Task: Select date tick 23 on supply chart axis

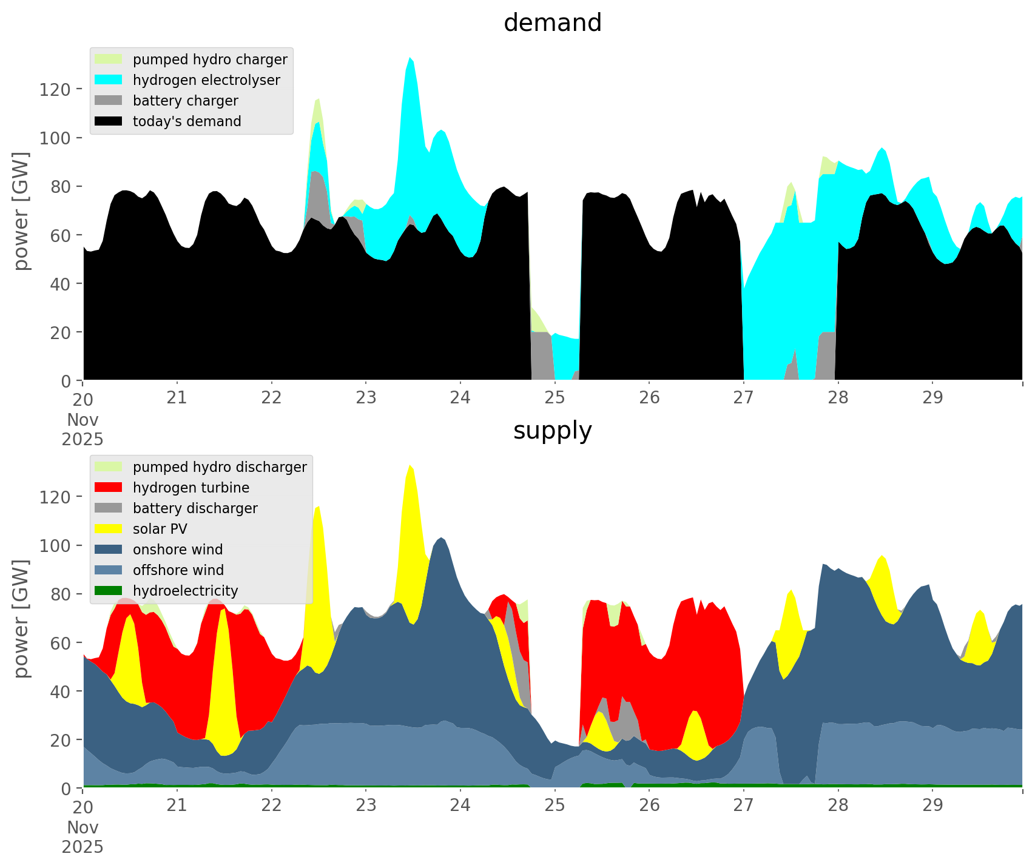Action: [366, 806]
